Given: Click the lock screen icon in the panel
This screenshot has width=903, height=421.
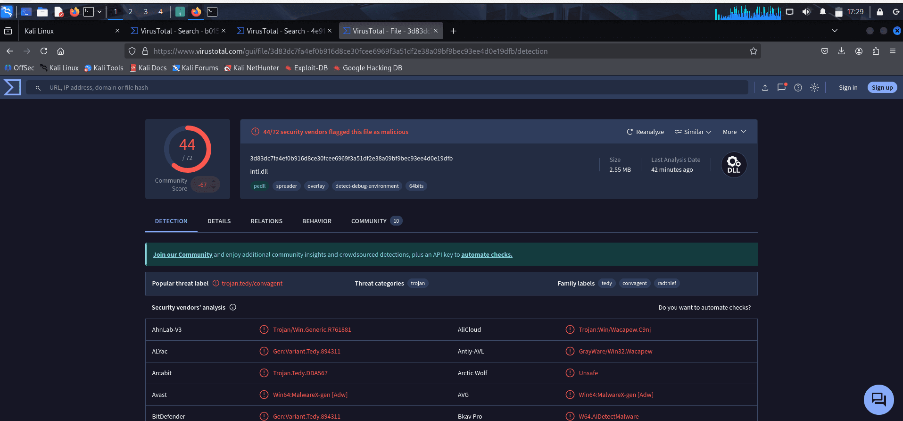Looking at the screenshot, I should point(880,12).
